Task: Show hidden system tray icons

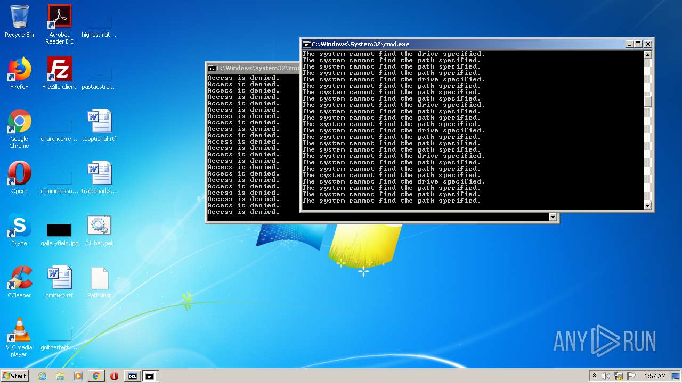Action: [x=594, y=376]
